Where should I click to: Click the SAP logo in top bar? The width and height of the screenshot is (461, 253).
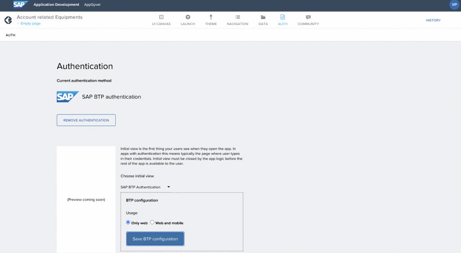point(21,4)
